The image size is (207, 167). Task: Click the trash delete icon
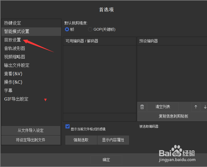[x=142, y=107]
